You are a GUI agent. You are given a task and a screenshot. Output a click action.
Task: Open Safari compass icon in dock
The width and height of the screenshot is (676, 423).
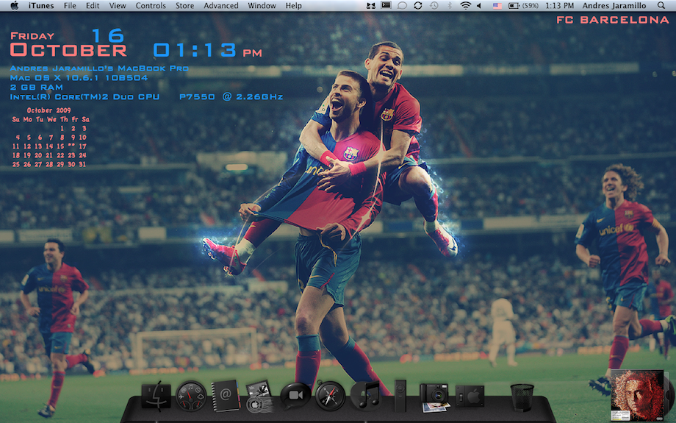coord(330,396)
